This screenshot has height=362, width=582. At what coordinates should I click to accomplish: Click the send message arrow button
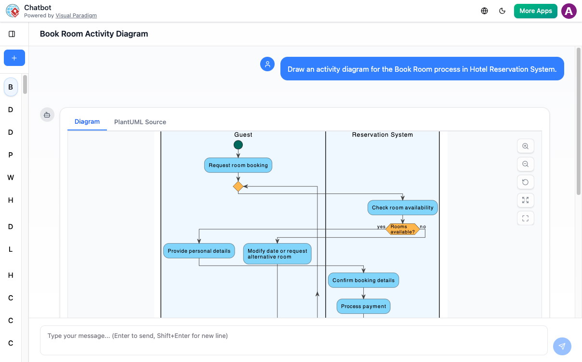[562, 346]
